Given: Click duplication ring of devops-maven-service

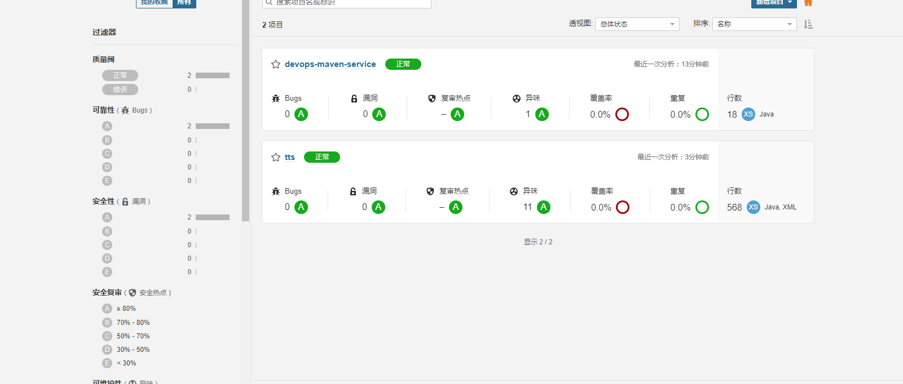Looking at the screenshot, I should pos(702,114).
